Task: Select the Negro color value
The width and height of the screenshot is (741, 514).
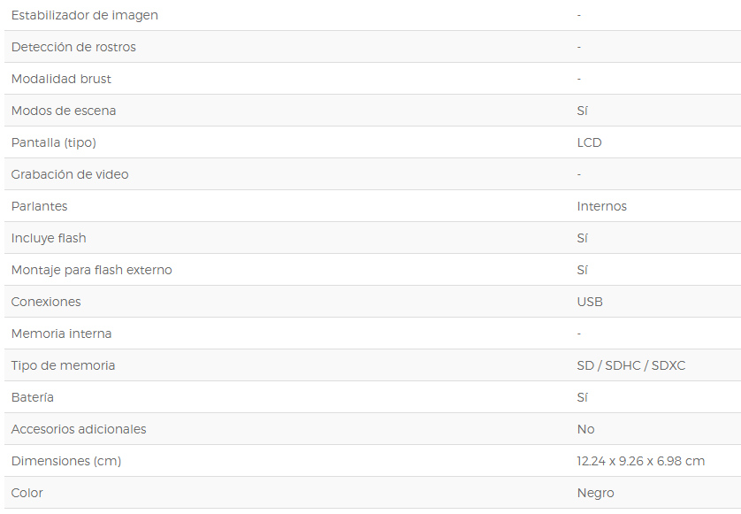Action: click(x=595, y=493)
